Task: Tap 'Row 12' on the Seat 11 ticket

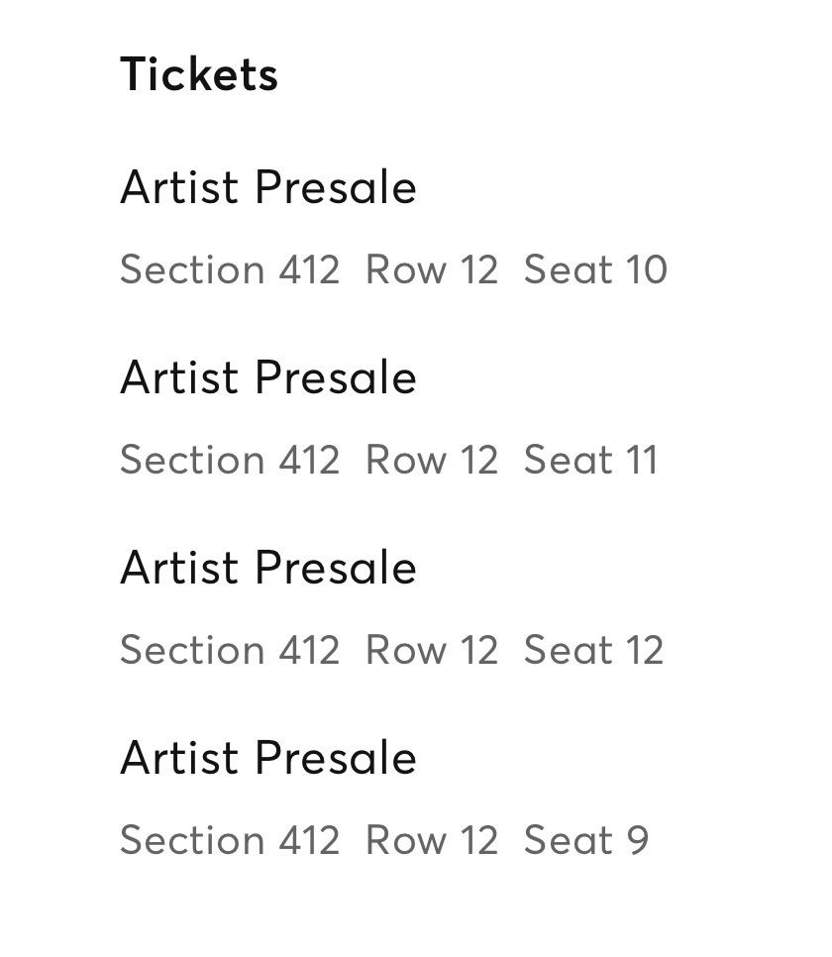Action: pyautogui.click(x=432, y=461)
